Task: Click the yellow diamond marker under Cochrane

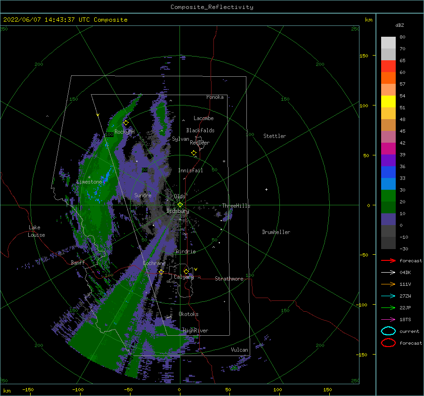Action: tap(161, 272)
